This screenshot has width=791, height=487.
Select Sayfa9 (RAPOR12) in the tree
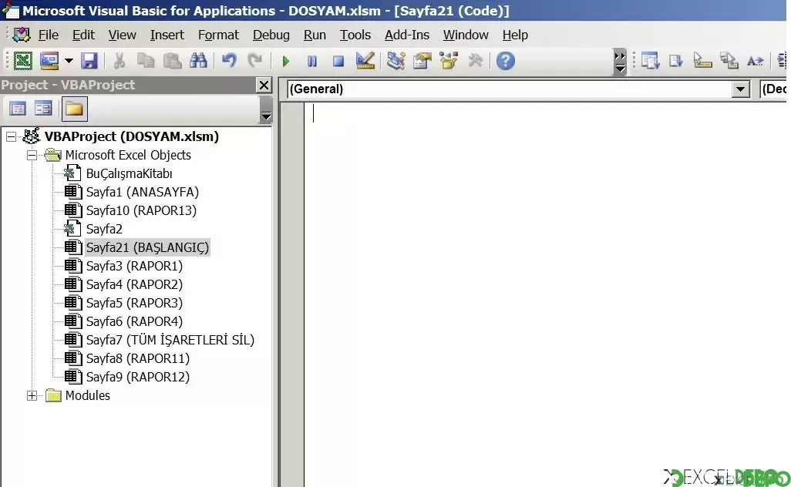click(x=138, y=377)
